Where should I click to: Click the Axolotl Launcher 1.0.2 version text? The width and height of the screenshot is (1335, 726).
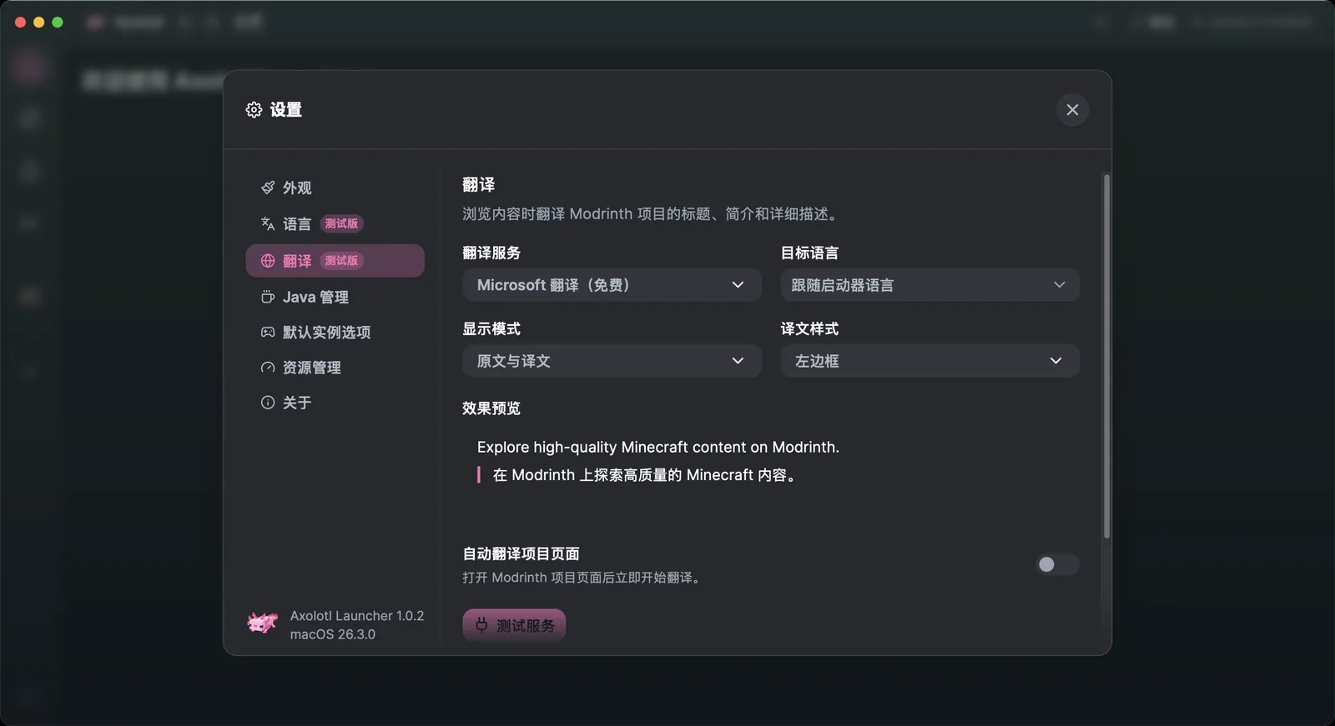(357, 616)
